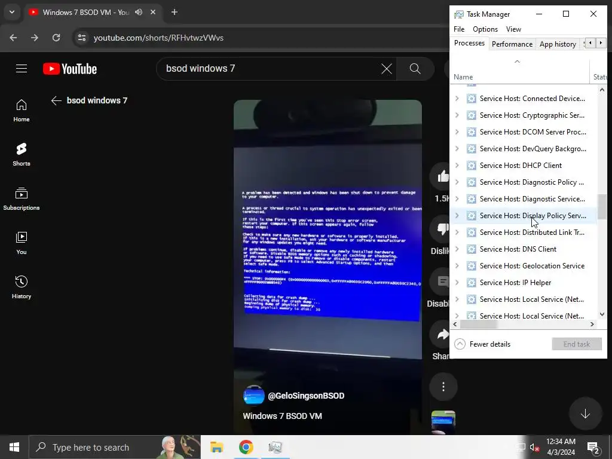Open Task Manager Options menu
This screenshot has height=459, width=612.
485,29
